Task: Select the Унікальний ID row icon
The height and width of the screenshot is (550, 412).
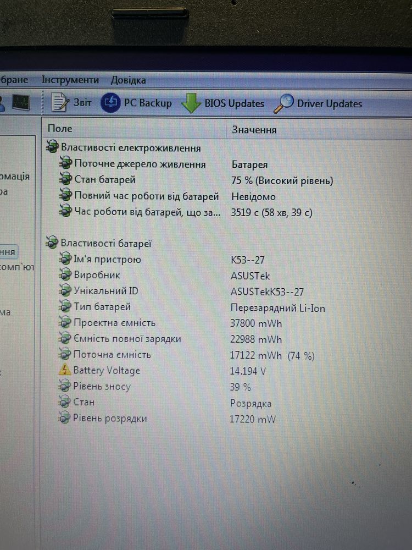Action: click(65, 290)
